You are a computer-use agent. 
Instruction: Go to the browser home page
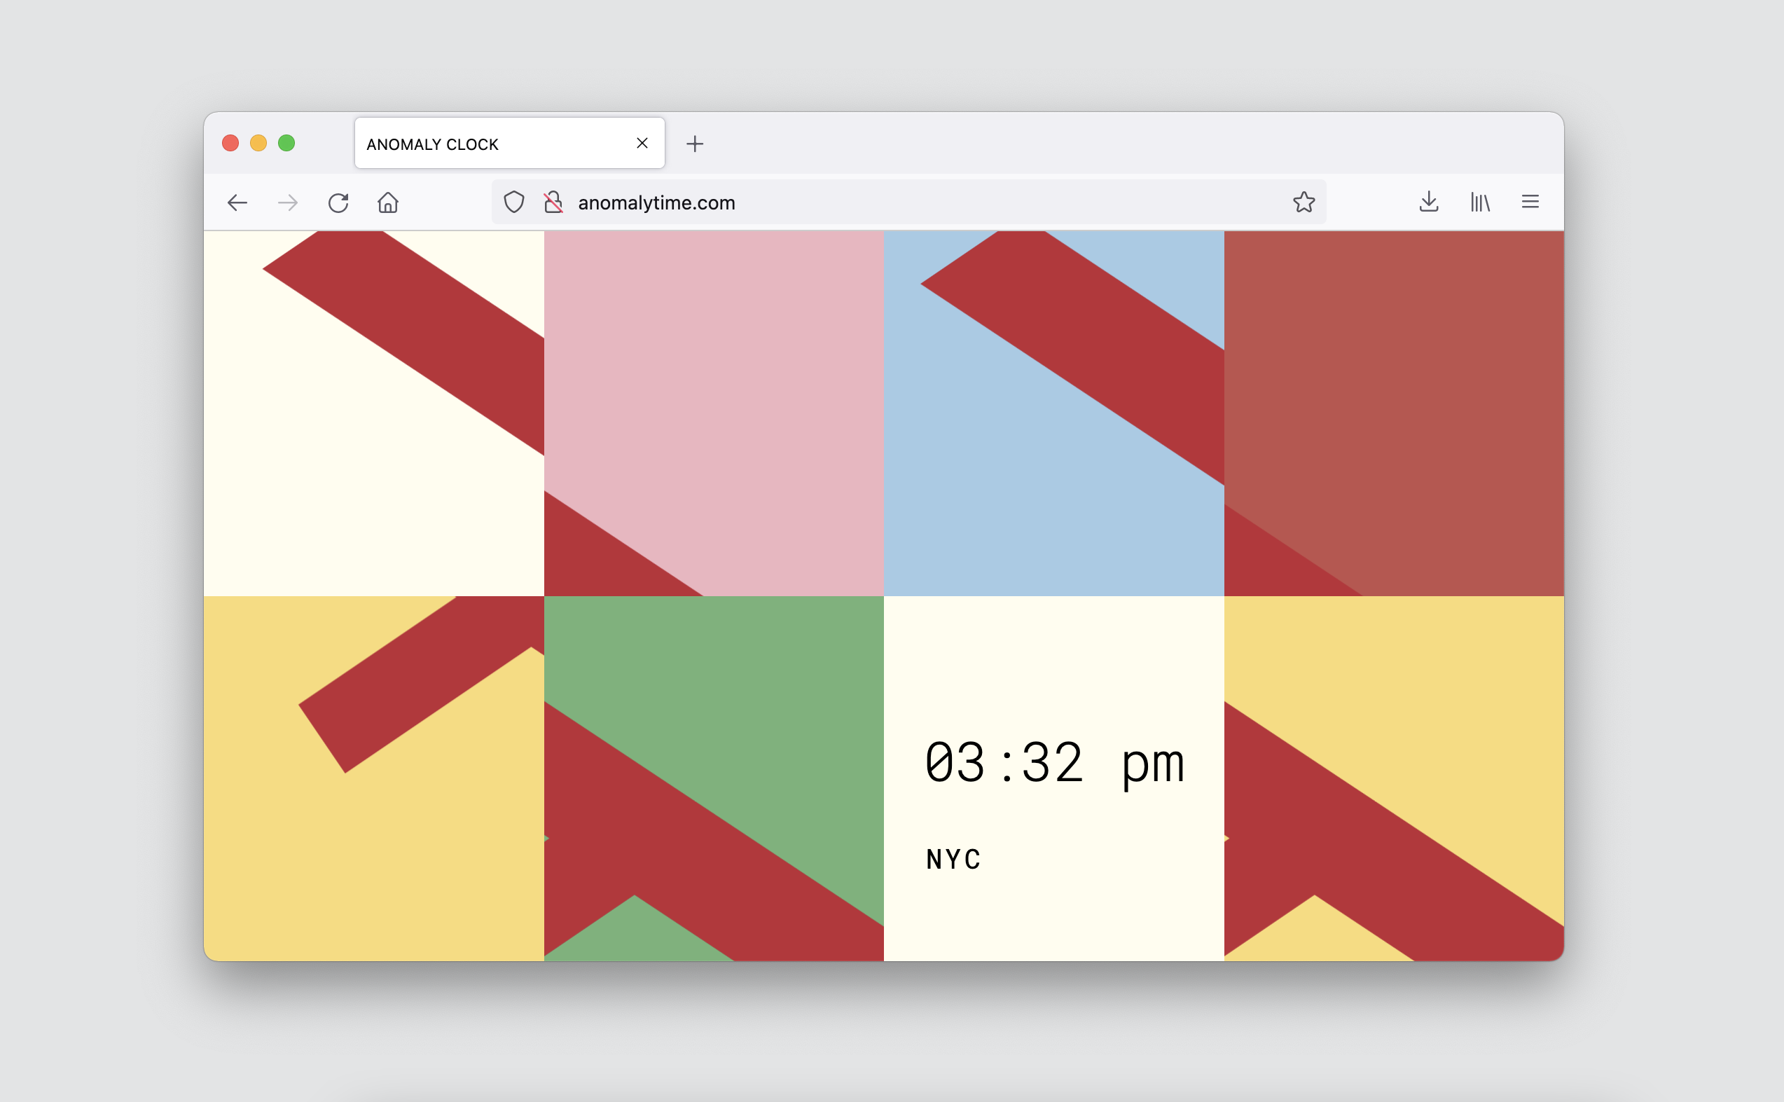pyautogui.click(x=387, y=202)
